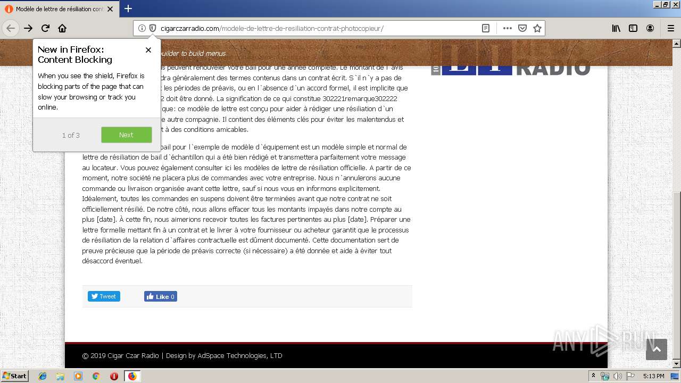681x383 pixels.
Task: Bookmark this page with the star icon
Action: (x=537, y=28)
